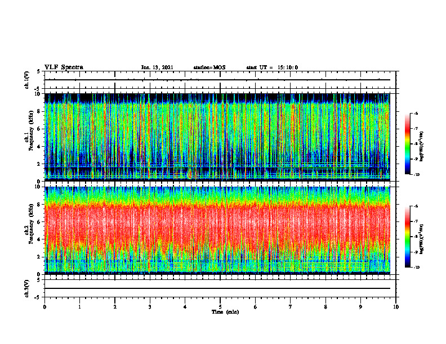
Task: Click the "-6" label on ch.1 color bar
Action: point(416,114)
